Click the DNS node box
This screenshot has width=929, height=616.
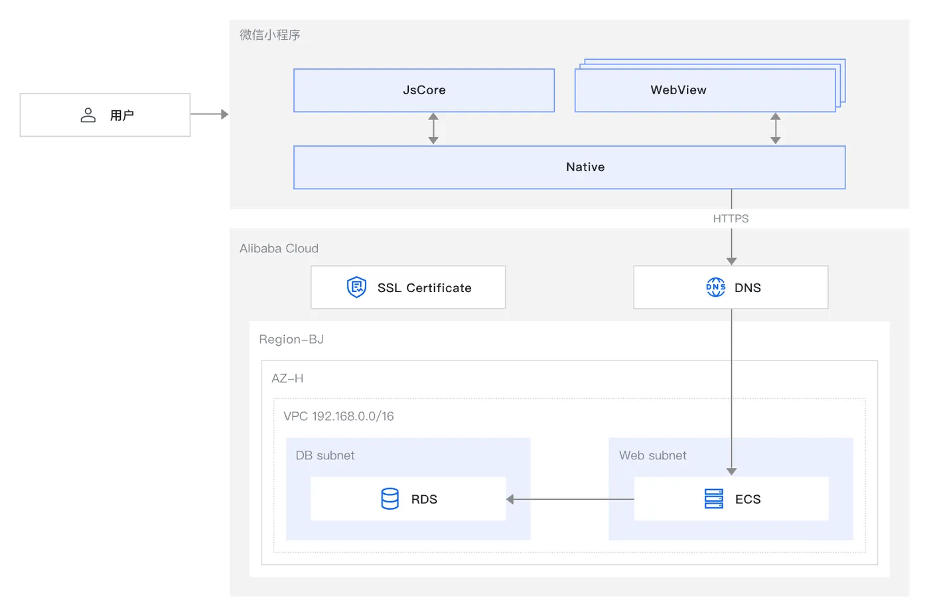click(x=731, y=287)
